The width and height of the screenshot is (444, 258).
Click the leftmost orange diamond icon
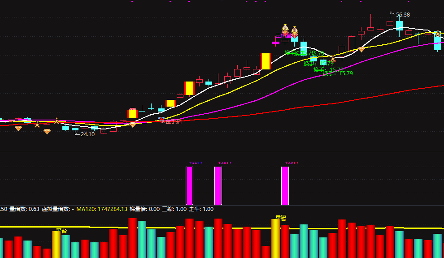18,129
